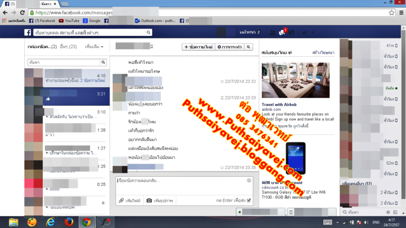Click the paperclip add files button เพิ่มไฟล์
406x228 pixels.
pyautogui.click(x=129, y=200)
